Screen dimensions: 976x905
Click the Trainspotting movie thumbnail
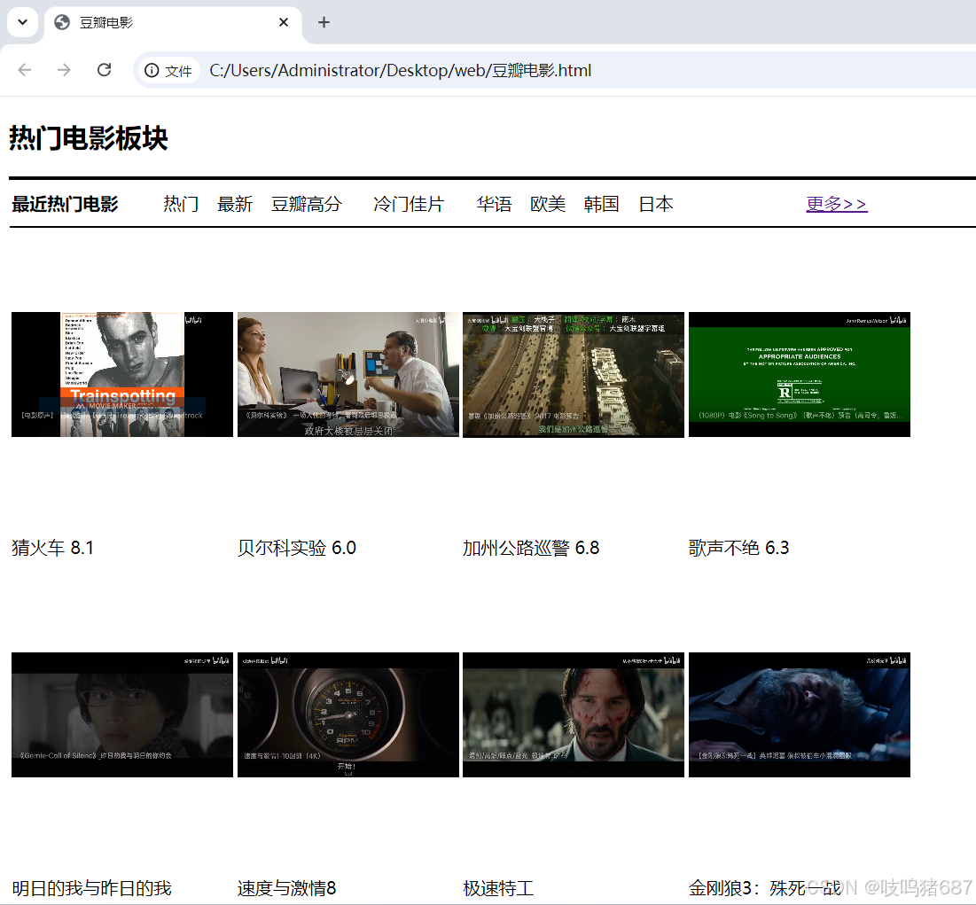click(122, 374)
